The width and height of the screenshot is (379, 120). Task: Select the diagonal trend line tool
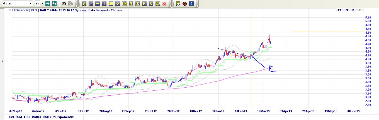pyautogui.click(x=91, y=4)
